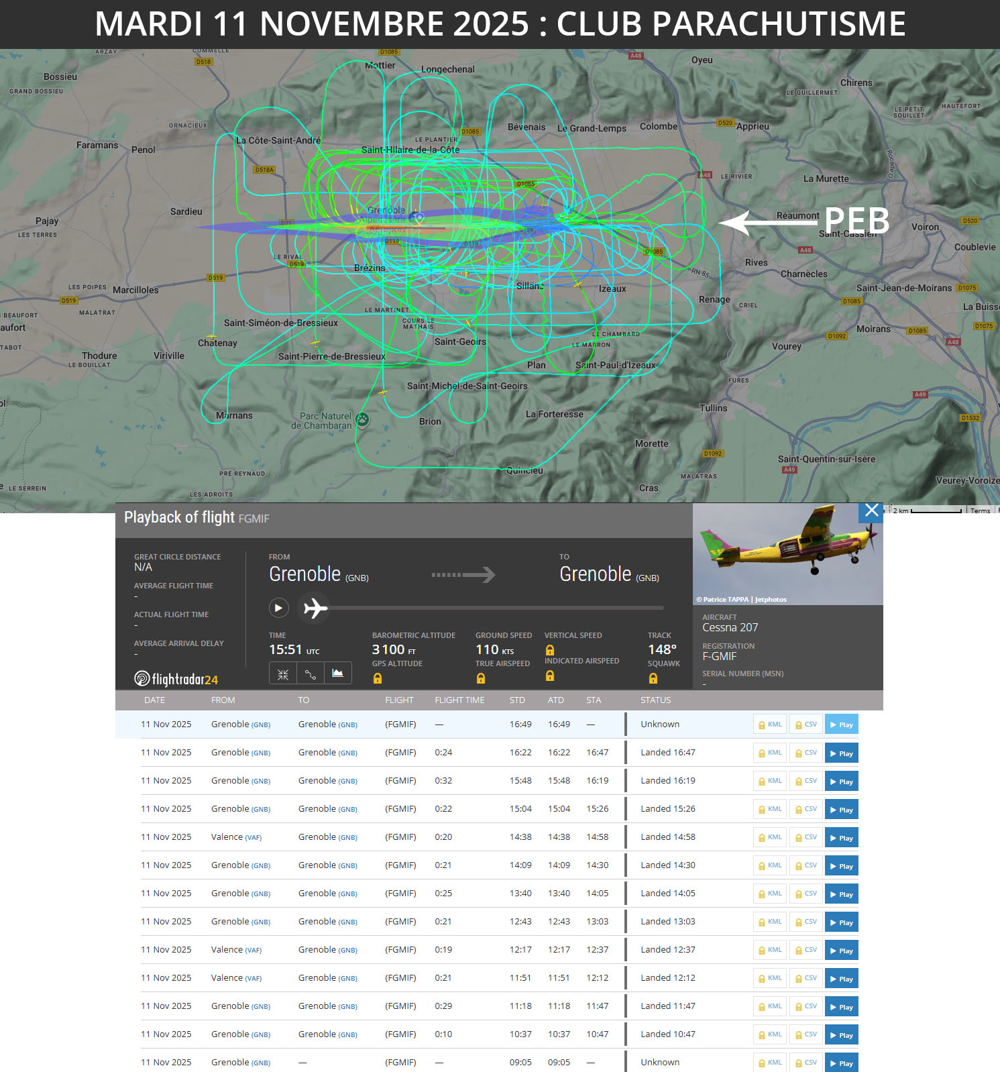Click the DATE column header

(154, 700)
